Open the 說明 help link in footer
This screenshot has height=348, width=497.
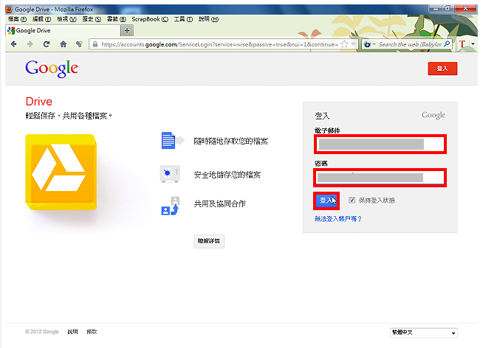pos(72,332)
